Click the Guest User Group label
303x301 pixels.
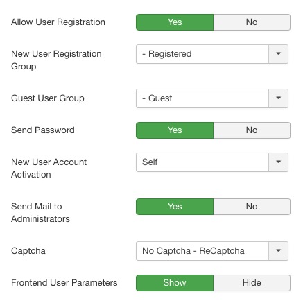[48, 98]
